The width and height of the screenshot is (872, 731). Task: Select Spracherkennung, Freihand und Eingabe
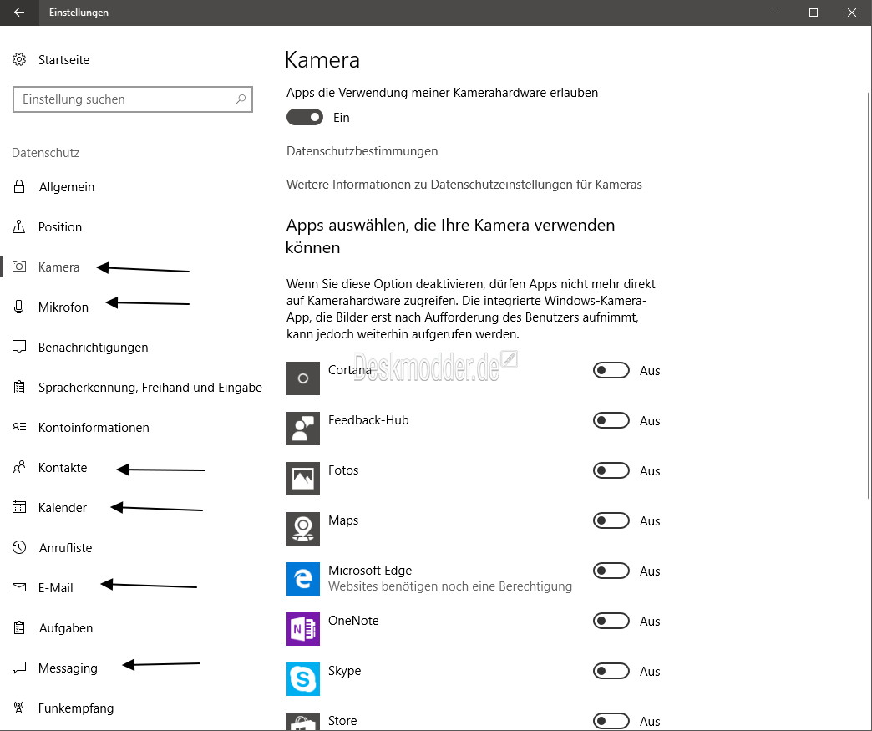pos(150,387)
